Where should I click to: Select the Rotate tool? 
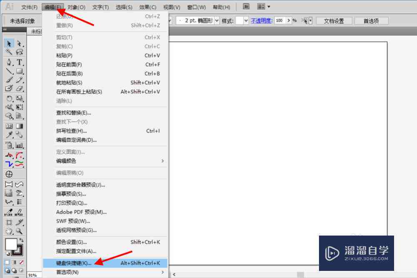pyautogui.click(x=9, y=99)
